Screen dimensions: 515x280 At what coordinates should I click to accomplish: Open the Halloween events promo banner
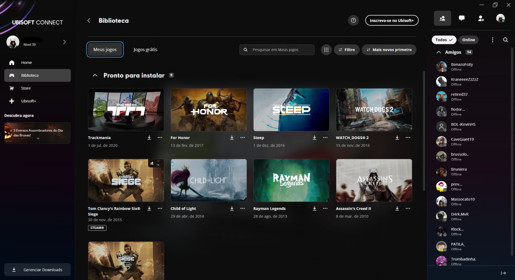(x=38, y=133)
